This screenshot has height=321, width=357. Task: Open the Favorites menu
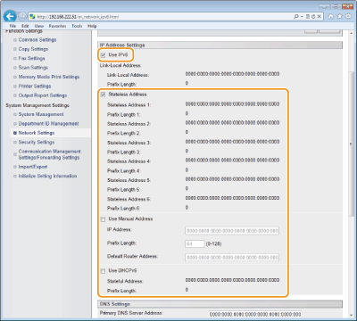click(x=57, y=26)
